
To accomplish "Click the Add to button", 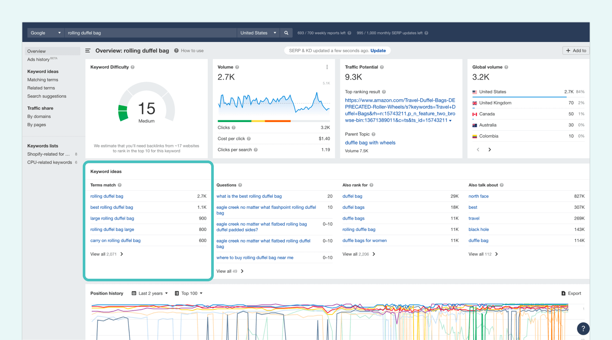I will coord(576,50).
